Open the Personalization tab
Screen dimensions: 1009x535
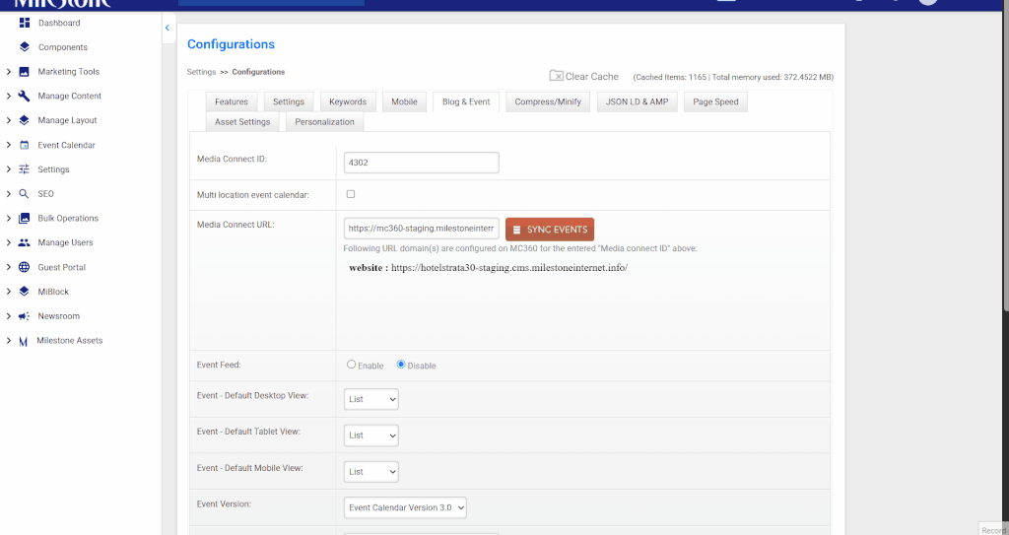pyautogui.click(x=325, y=121)
